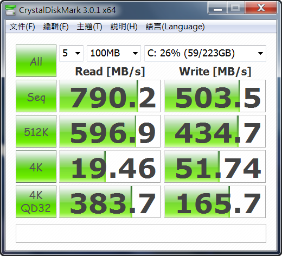Select the 512K write result 434.7
Image resolution: width=282 pixels, height=256 pixels.
pyautogui.click(x=215, y=131)
